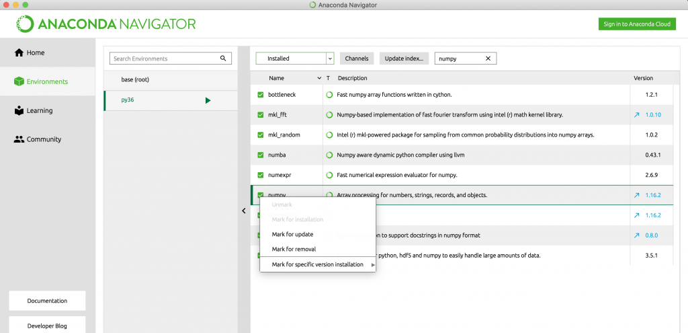Click the numexpr version 2.6.9
This screenshot has width=688, height=333.
652,176
